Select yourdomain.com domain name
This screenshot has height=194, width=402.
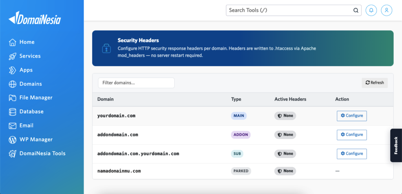click(116, 116)
